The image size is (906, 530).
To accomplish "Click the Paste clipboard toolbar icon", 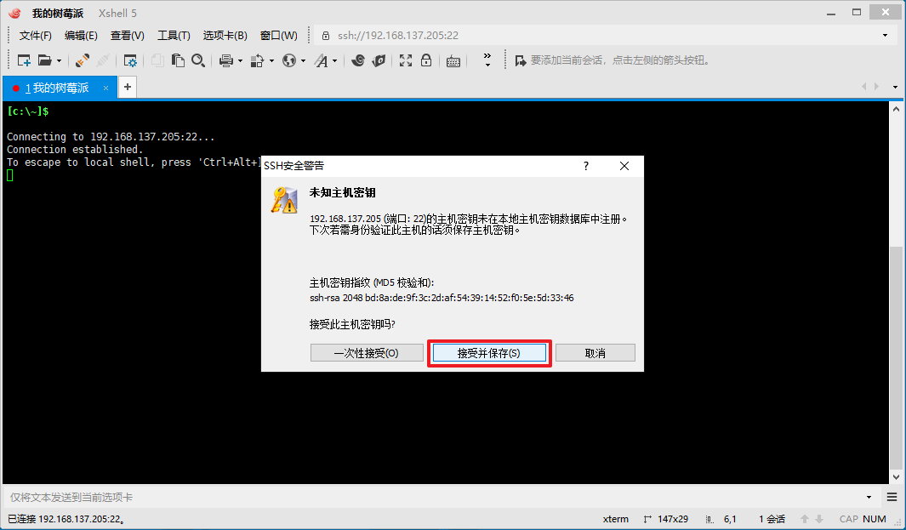I will point(178,60).
